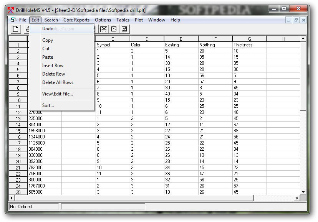Click the New file toolbar icon
Image resolution: width=318 pixels, height=222 pixels.
point(16,29)
